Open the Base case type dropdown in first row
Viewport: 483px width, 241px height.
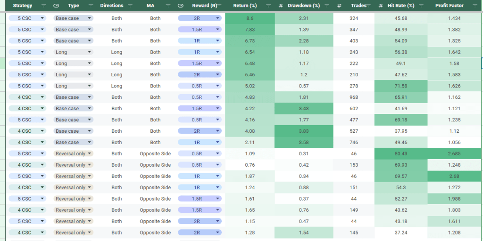(x=89, y=18)
